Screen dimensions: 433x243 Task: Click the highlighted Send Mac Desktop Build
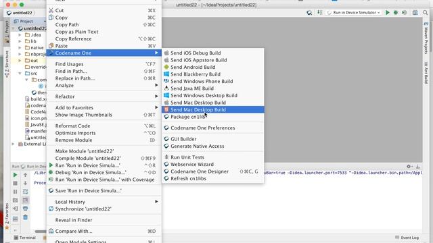tap(212, 109)
